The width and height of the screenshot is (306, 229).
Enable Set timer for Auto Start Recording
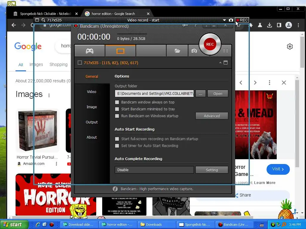click(x=117, y=146)
